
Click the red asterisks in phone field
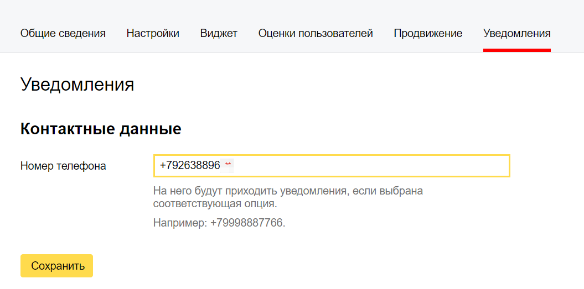coord(228,165)
